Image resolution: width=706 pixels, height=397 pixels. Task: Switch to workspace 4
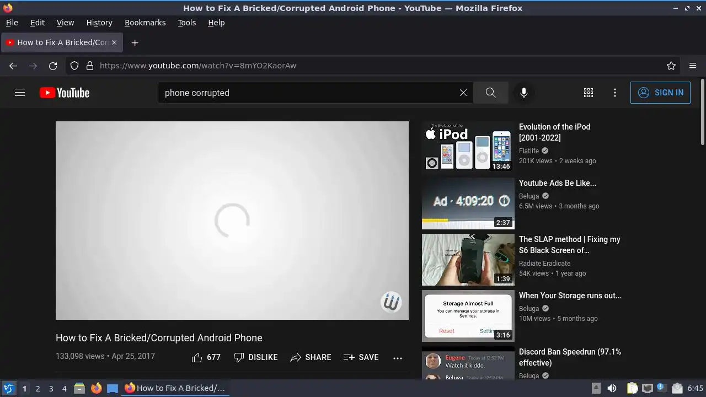pyautogui.click(x=64, y=389)
